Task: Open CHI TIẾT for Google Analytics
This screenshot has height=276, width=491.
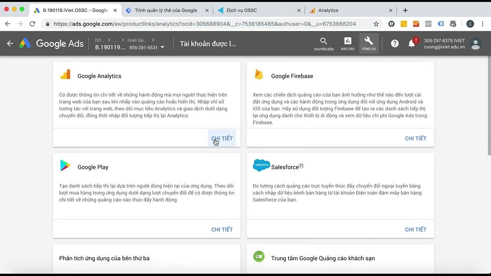Action: pyautogui.click(x=222, y=138)
